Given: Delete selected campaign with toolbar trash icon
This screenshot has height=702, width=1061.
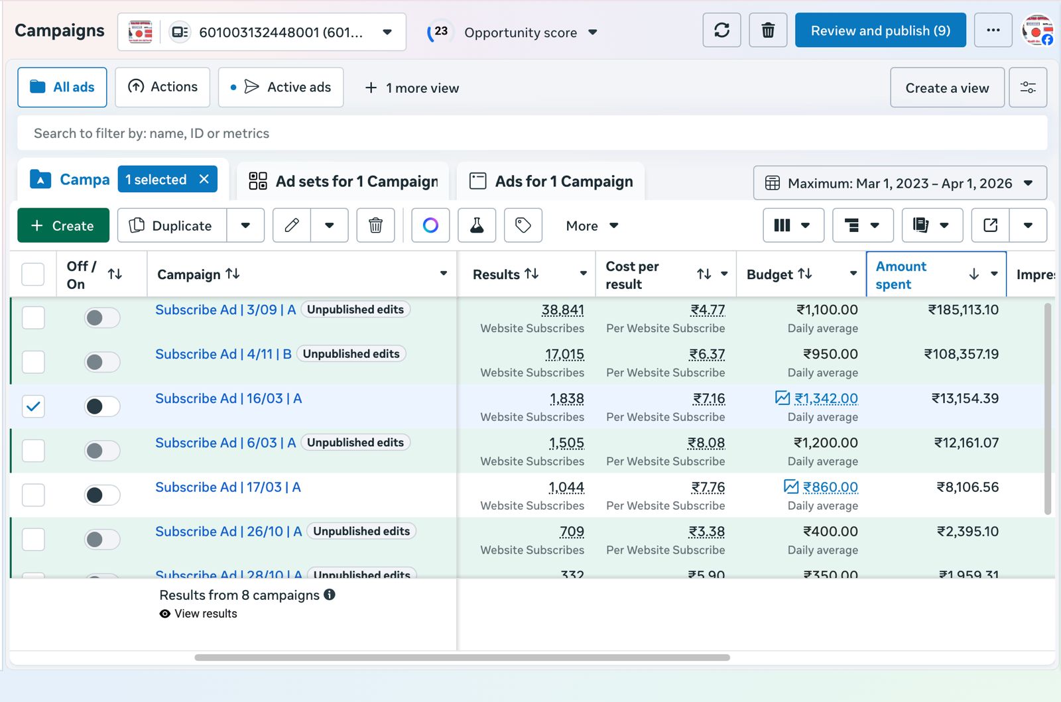Looking at the screenshot, I should click(376, 225).
